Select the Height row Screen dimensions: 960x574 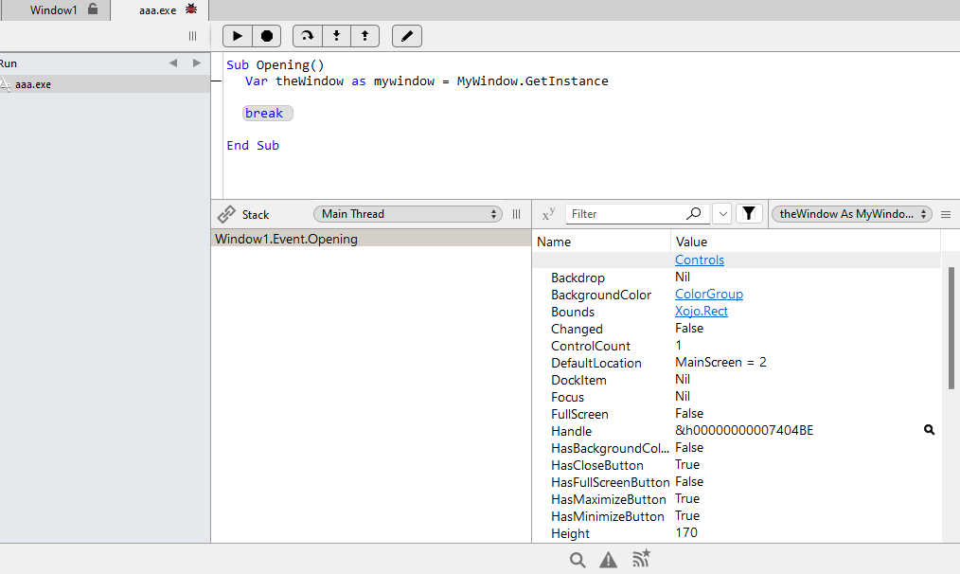click(x=737, y=533)
